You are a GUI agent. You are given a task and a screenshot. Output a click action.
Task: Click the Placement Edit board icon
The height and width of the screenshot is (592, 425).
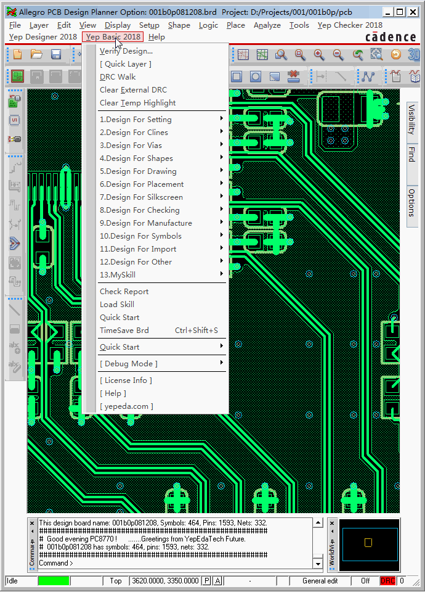click(15, 101)
